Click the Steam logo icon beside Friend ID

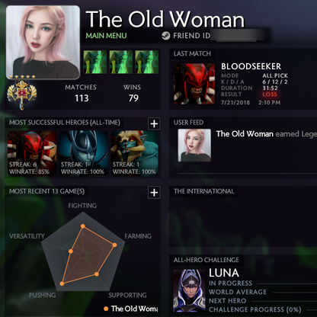(x=166, y=36)
